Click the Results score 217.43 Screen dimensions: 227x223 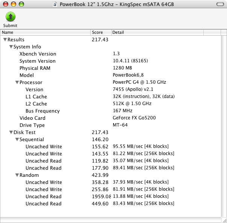click(100, 39)
